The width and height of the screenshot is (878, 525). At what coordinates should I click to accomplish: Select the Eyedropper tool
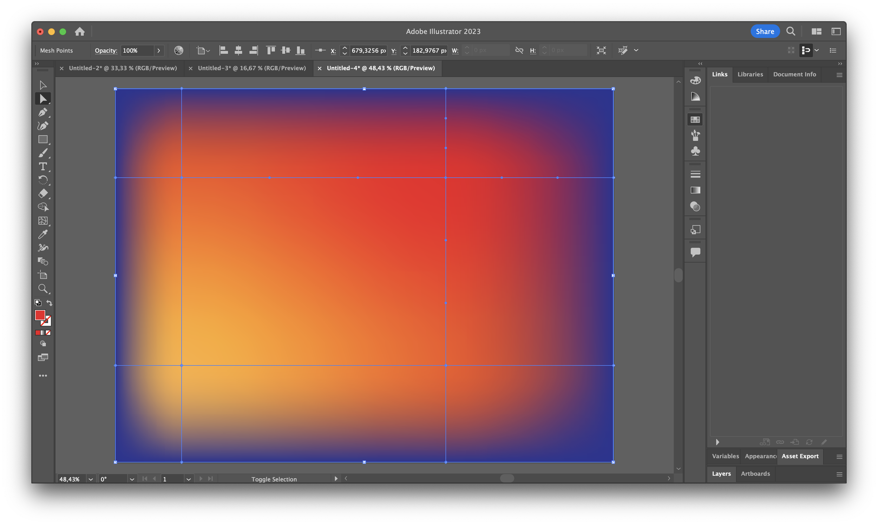click(43, 234)
